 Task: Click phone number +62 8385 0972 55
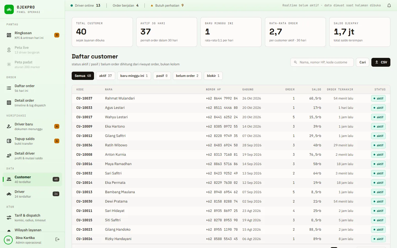[x=222, y=126]
